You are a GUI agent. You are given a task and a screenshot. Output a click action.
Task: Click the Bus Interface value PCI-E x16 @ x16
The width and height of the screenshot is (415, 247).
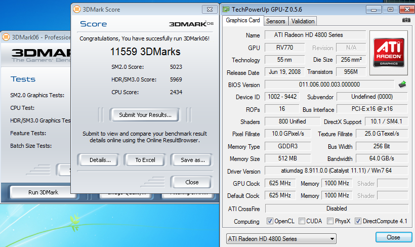pos(372,109)
